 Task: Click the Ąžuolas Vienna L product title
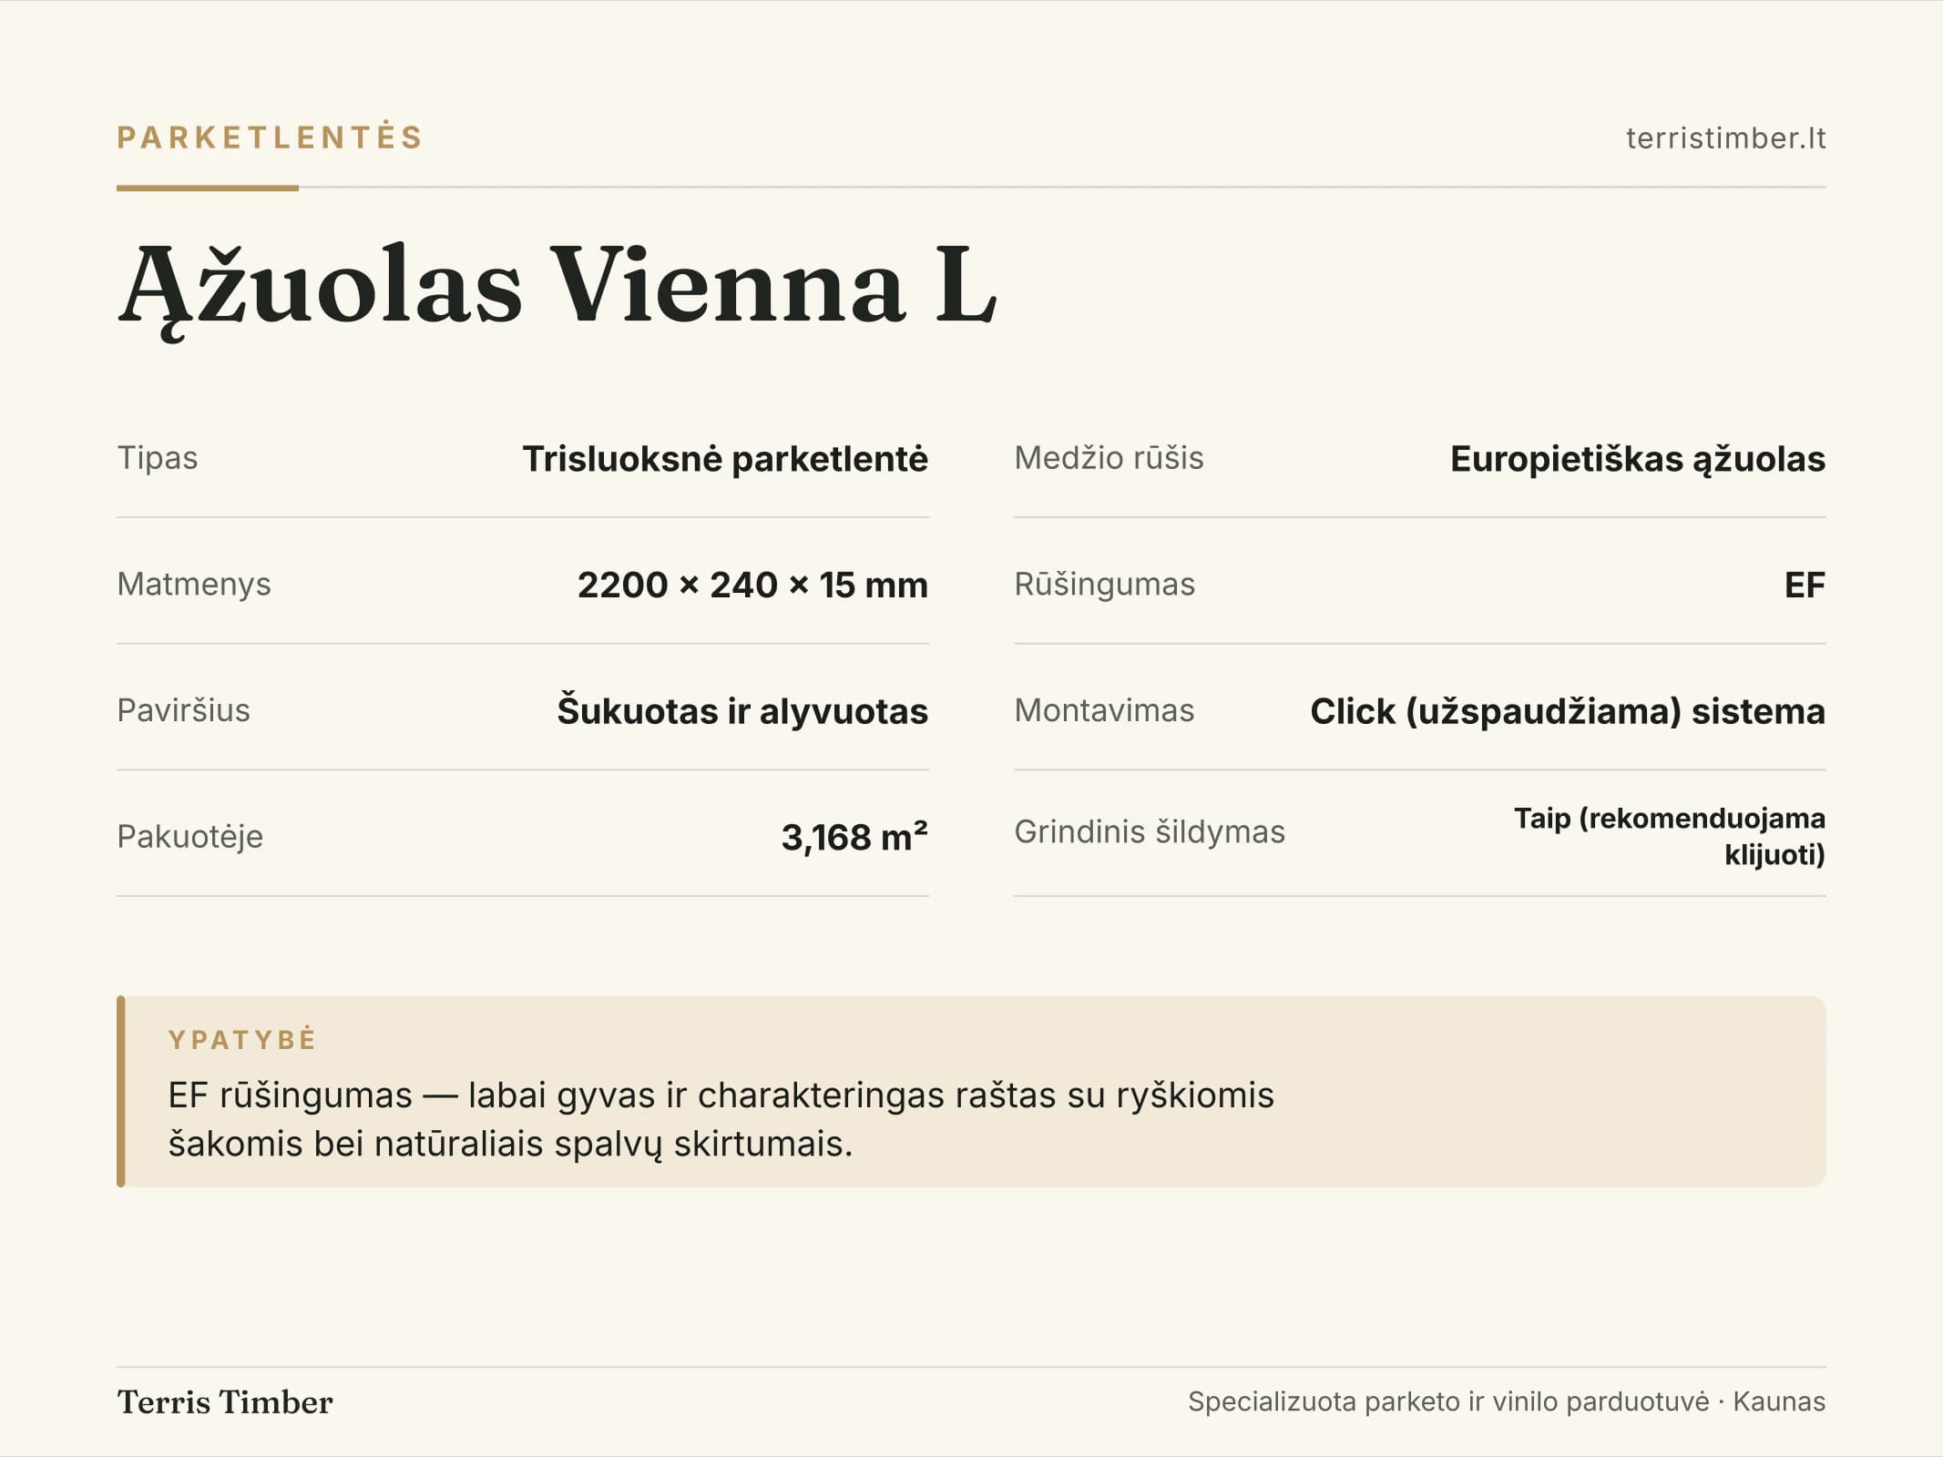(557, 287)
